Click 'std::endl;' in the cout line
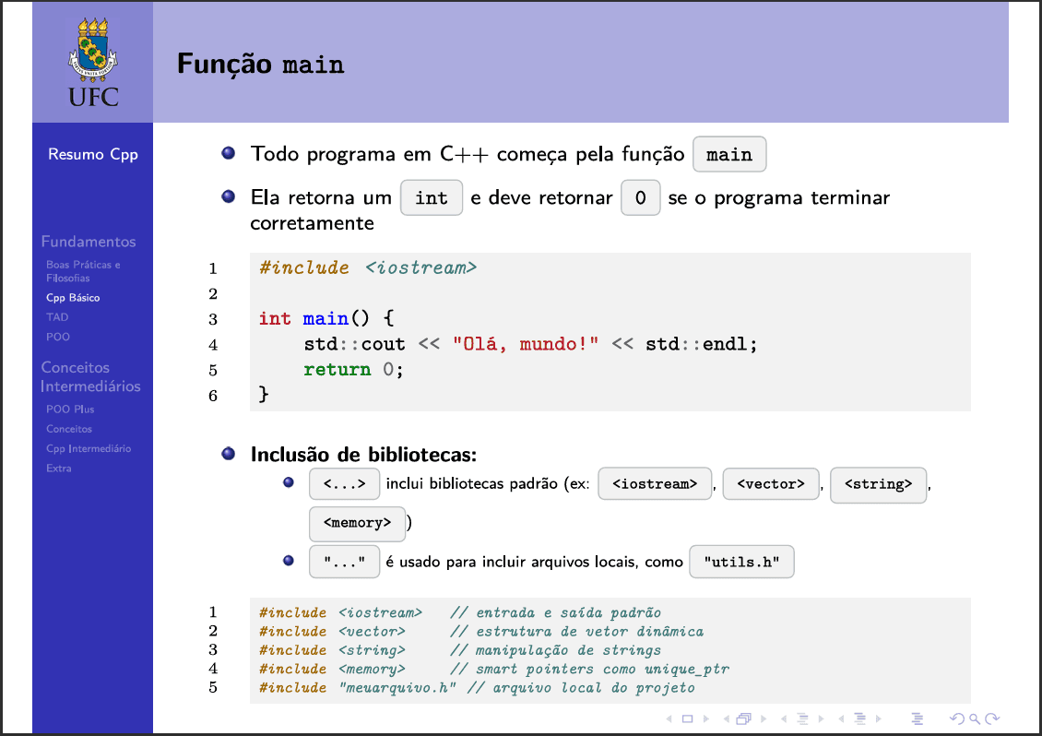 [701, 344]
